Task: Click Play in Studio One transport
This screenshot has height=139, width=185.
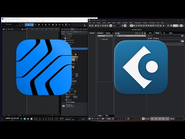Action: (28, 119)
